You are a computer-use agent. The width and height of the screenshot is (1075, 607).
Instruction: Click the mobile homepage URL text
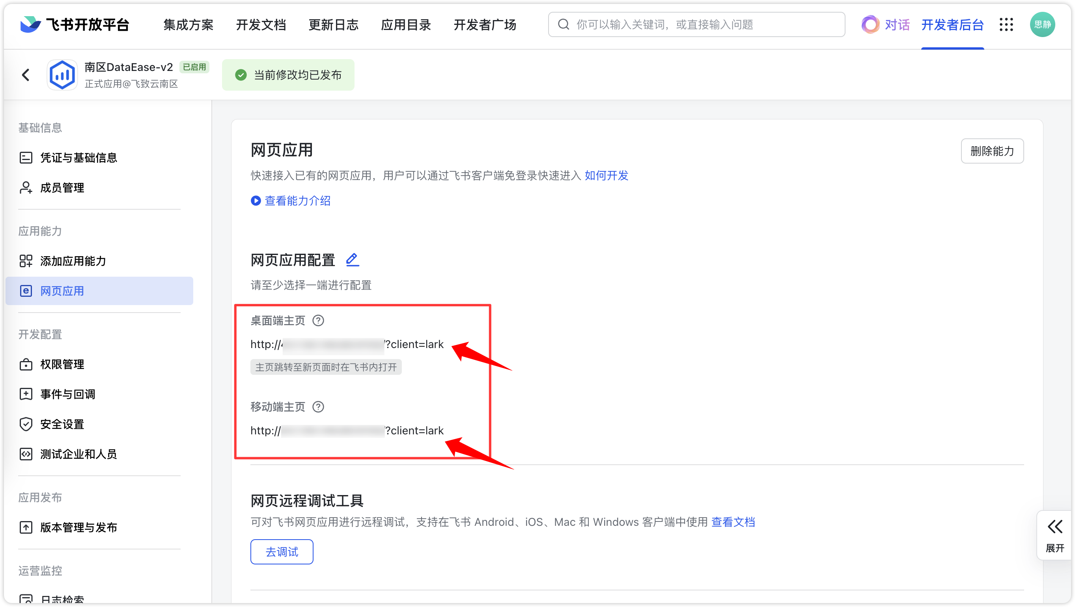pyautogui.click(x=347, y=430)
